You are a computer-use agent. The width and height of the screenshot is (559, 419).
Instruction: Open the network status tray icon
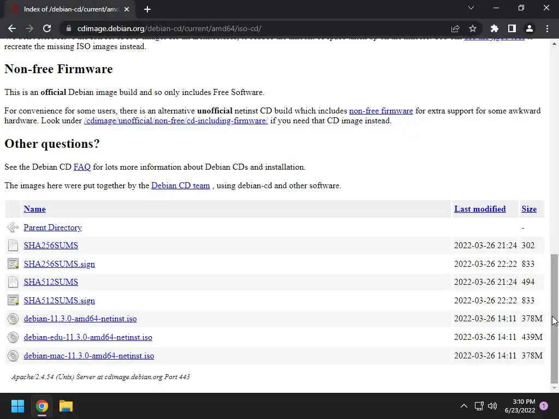pos(479,406)
